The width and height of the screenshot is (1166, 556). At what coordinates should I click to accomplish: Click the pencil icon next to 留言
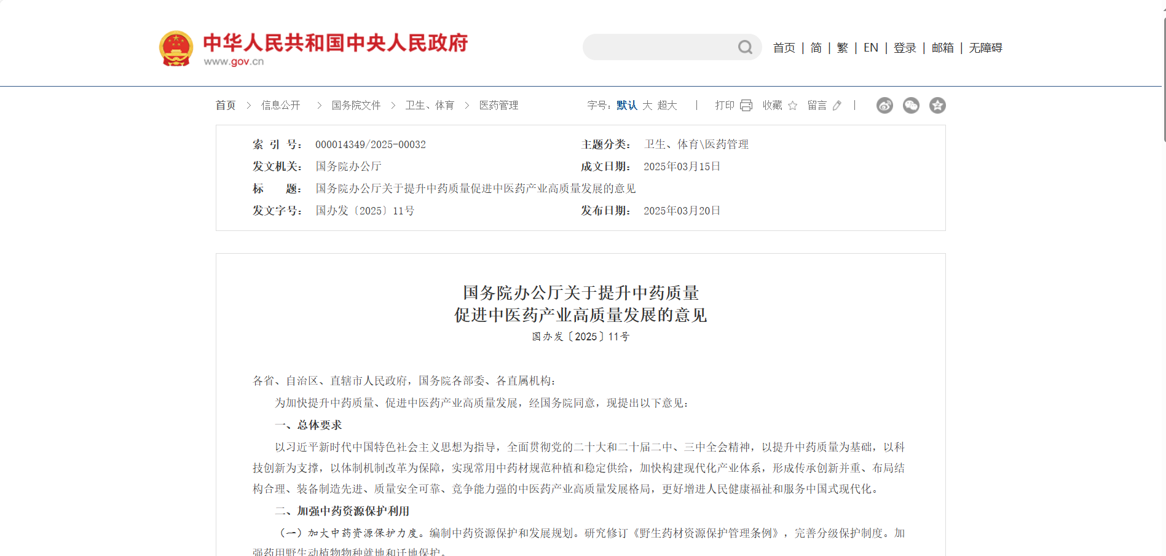click(x=837, y=106)
